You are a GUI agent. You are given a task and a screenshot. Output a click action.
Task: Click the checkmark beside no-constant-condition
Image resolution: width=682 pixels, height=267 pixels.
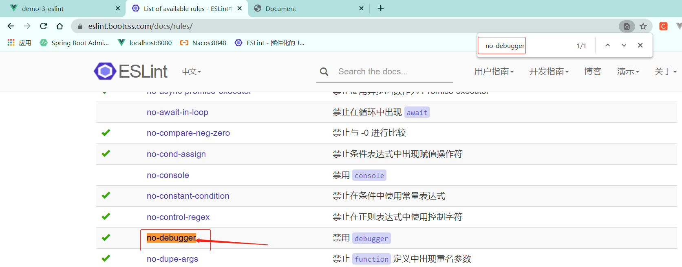coord(106,195)
